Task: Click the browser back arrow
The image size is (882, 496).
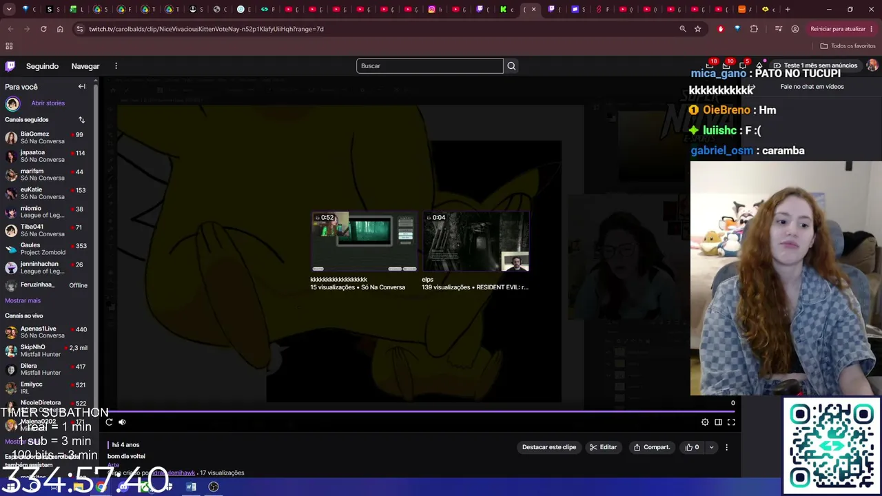Action: [10, 29]
